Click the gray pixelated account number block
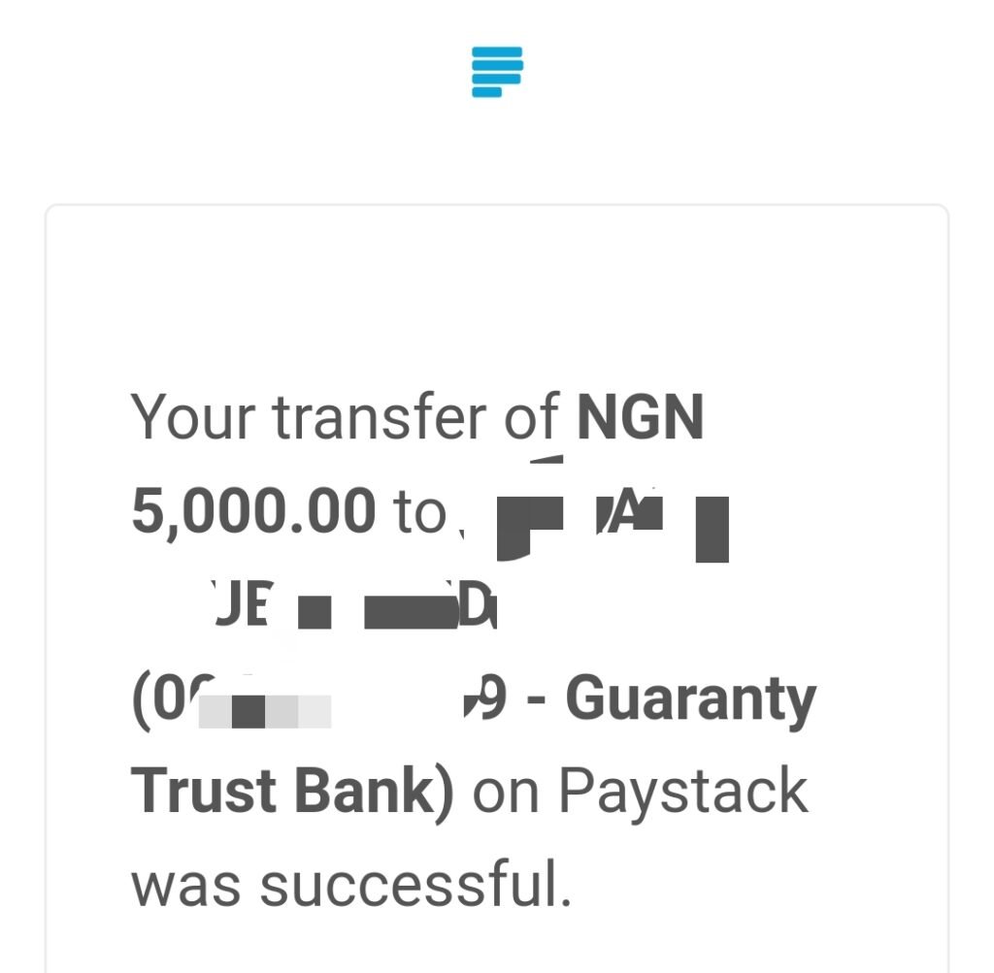 pos(265,711)
